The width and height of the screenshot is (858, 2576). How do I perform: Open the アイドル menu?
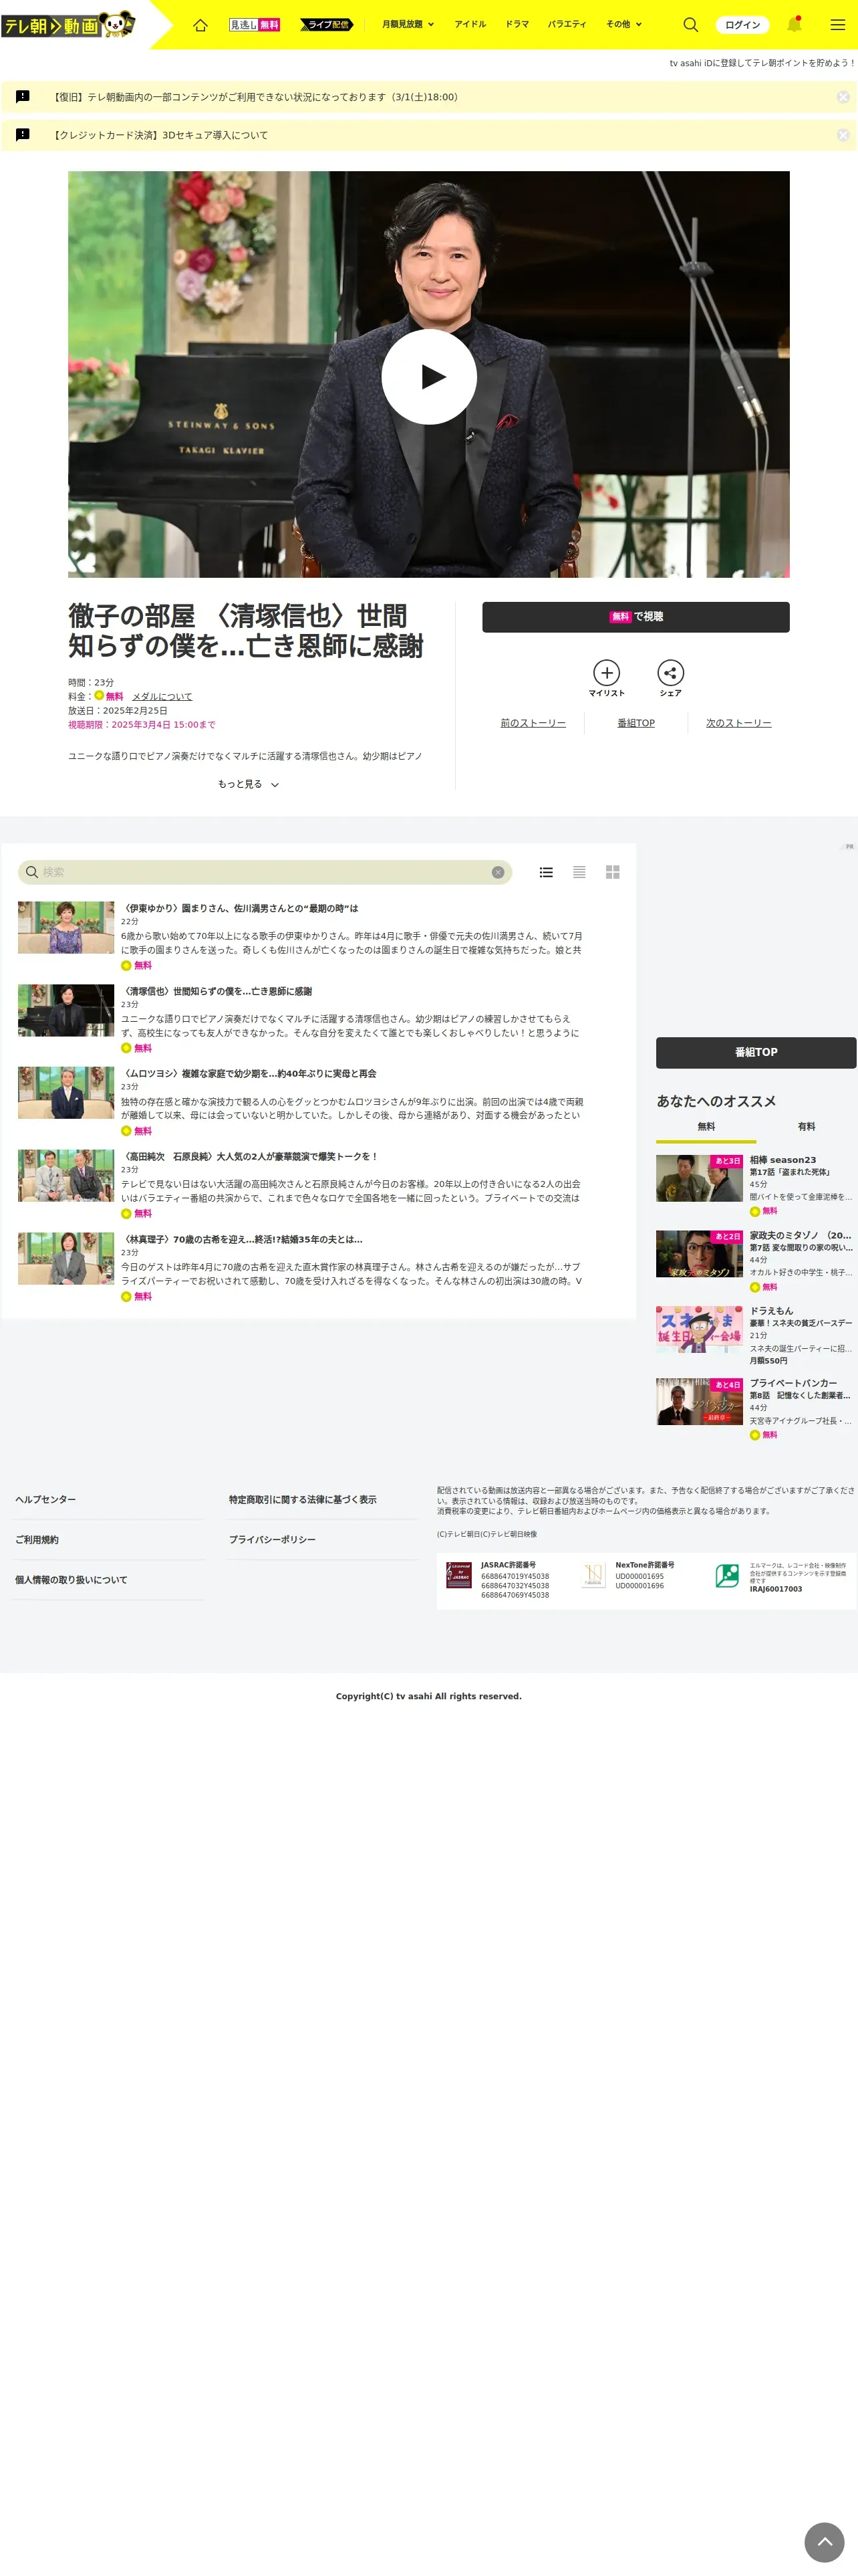(470, 24)
